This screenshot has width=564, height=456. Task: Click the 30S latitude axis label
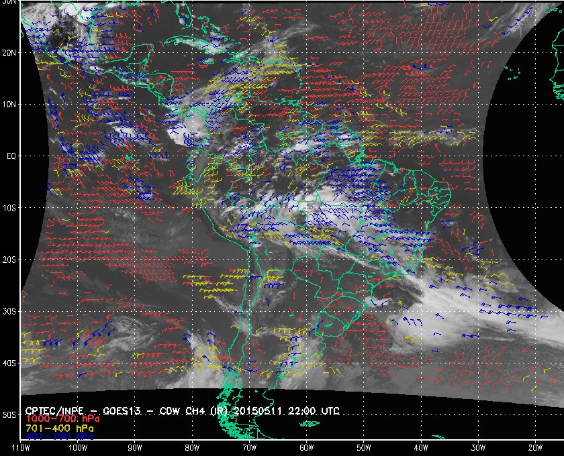pos(9,311)
